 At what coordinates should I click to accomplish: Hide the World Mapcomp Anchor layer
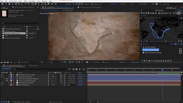2,83
